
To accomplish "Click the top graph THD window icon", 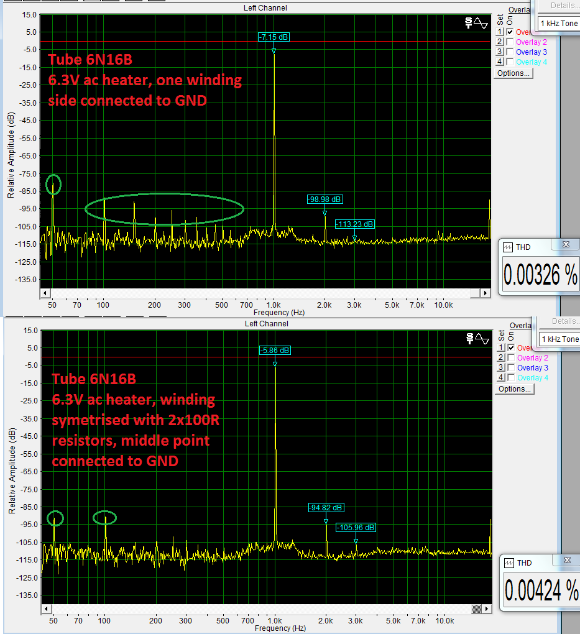I will click(x=508, y=247).
